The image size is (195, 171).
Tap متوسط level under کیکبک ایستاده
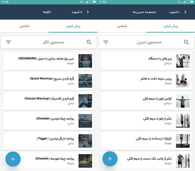coord(168,144)
